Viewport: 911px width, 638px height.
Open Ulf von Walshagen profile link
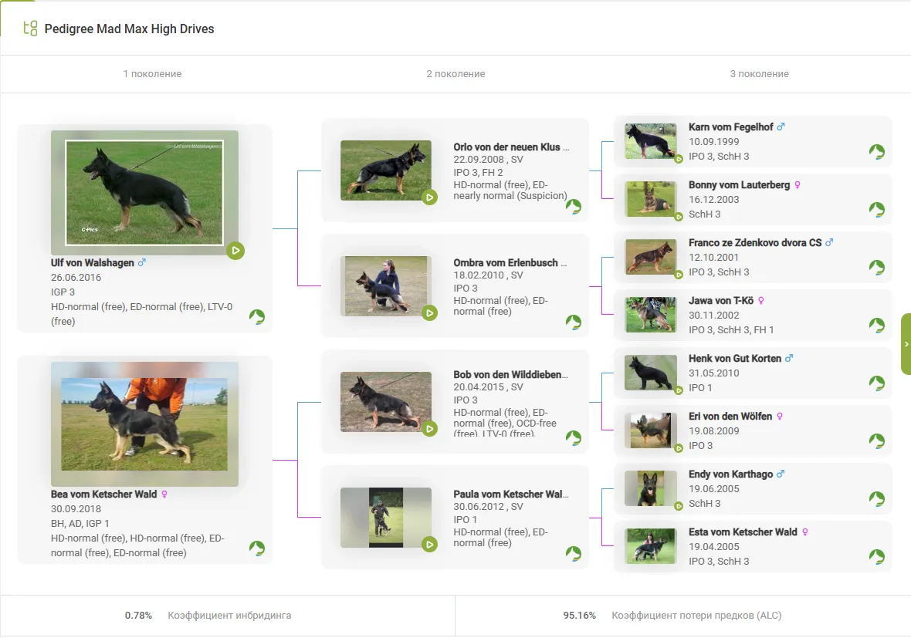(93, 262)
